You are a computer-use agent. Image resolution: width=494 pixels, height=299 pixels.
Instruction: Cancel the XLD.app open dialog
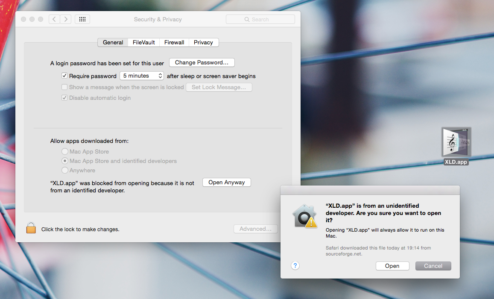coord(433,266)
